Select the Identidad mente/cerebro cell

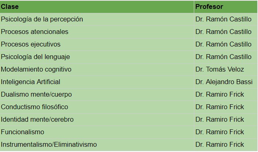coord(97,119)
